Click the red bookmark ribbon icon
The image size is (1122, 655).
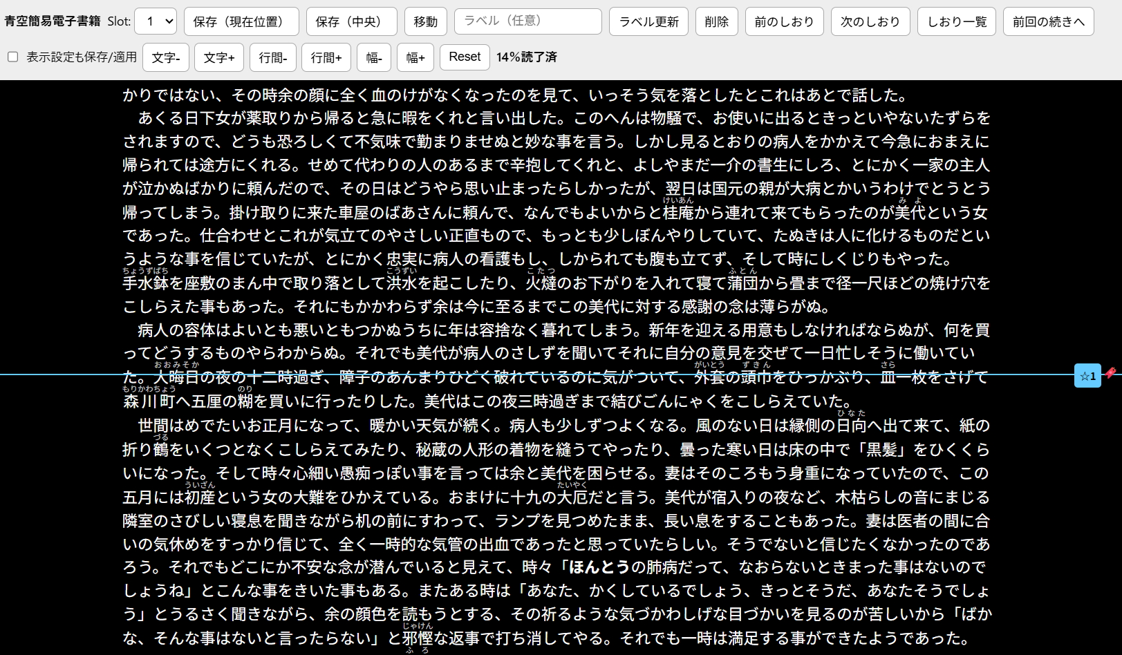(1110, 374)
